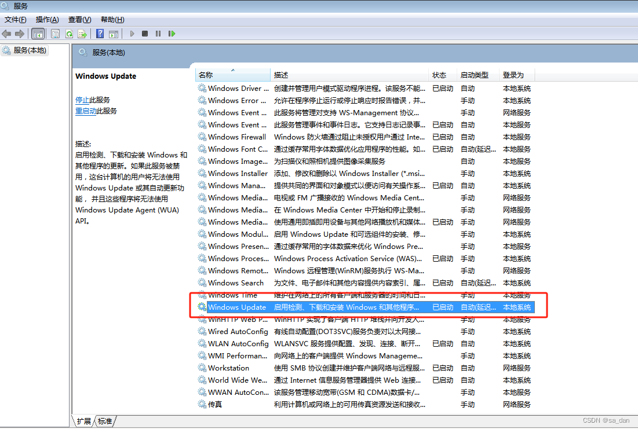Select the Windows Error ... service
This screenshot has width=638, height=429.
point(365,100)
